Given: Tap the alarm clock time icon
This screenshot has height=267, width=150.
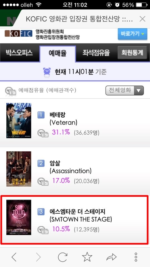Looking at the screenshot, I should [x=47, y=71].
